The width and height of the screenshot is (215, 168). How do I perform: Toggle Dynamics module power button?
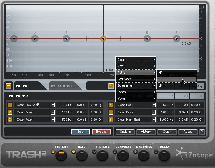coord(135,152)
